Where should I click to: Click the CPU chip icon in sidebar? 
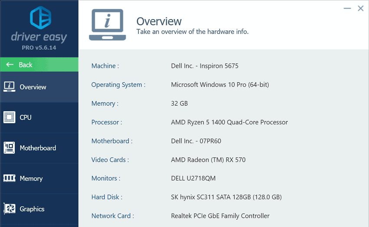coord(10,117)
